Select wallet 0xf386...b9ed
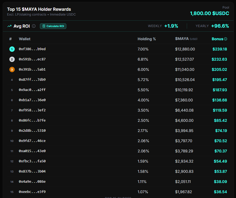 [x=32, y=49]
